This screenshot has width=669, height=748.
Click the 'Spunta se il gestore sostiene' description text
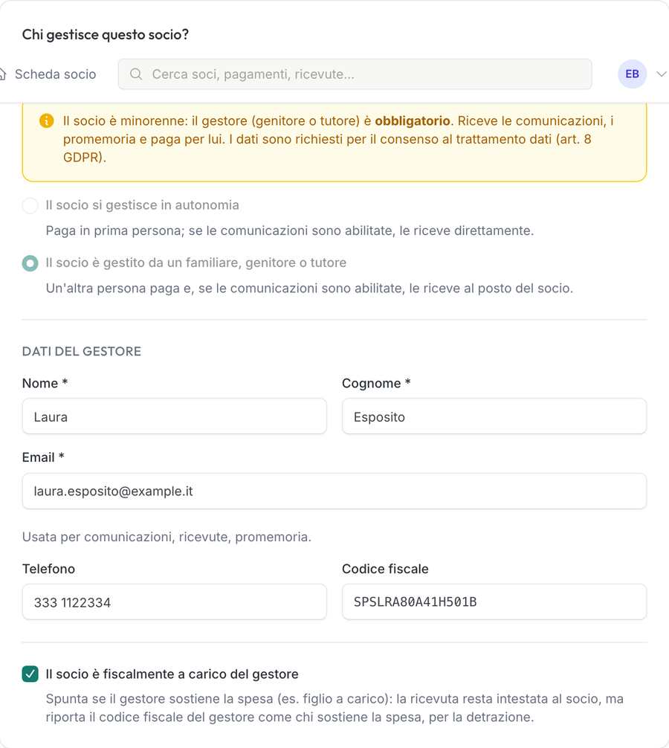(334, 708)
